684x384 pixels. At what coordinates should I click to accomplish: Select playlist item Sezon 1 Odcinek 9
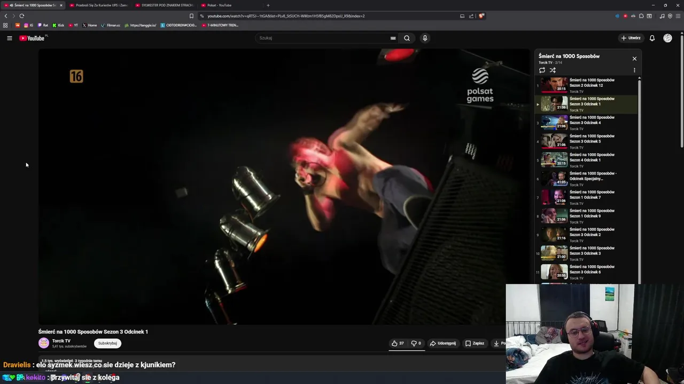586,216
